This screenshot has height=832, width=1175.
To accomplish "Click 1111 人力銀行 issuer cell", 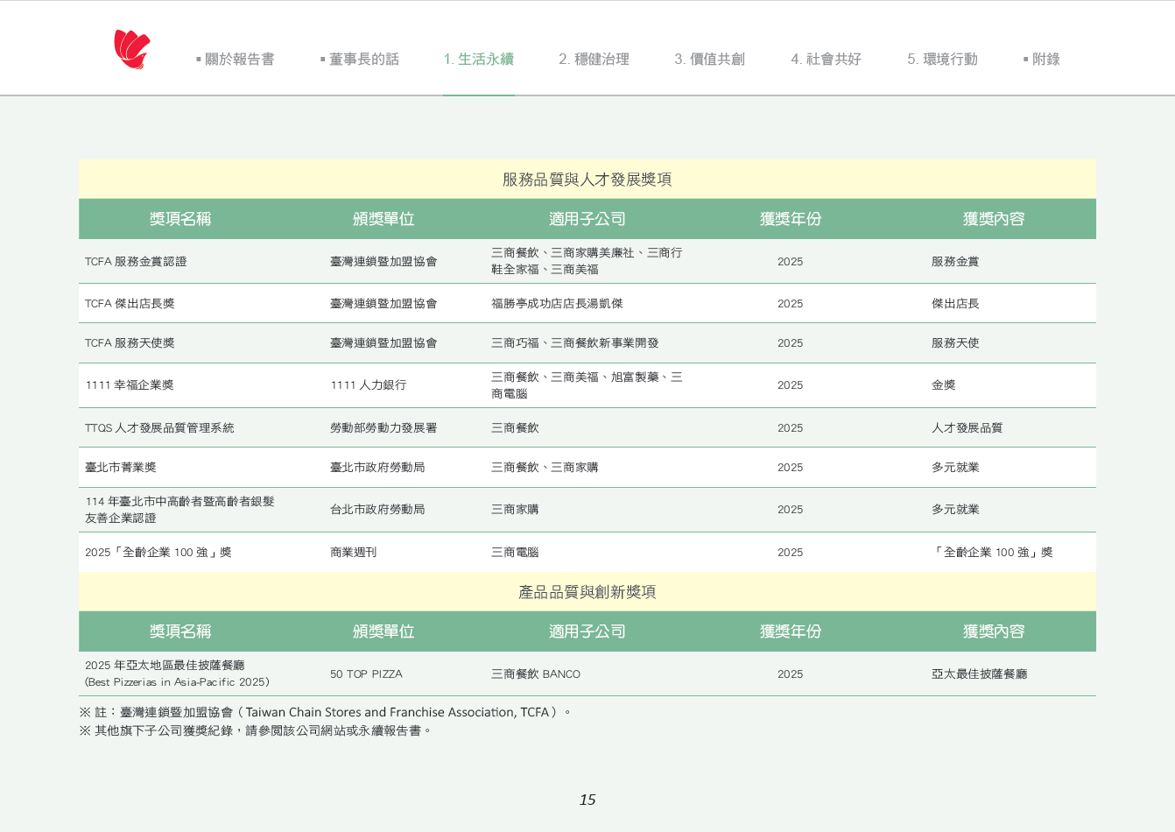I will (x=369, y=385).
